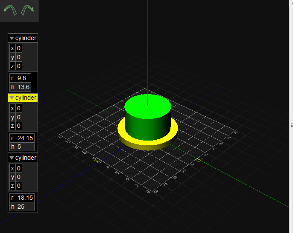Edit z field of highlighted cylinder
The width and height of the screenshot is (293, 233).
point(19,126)
